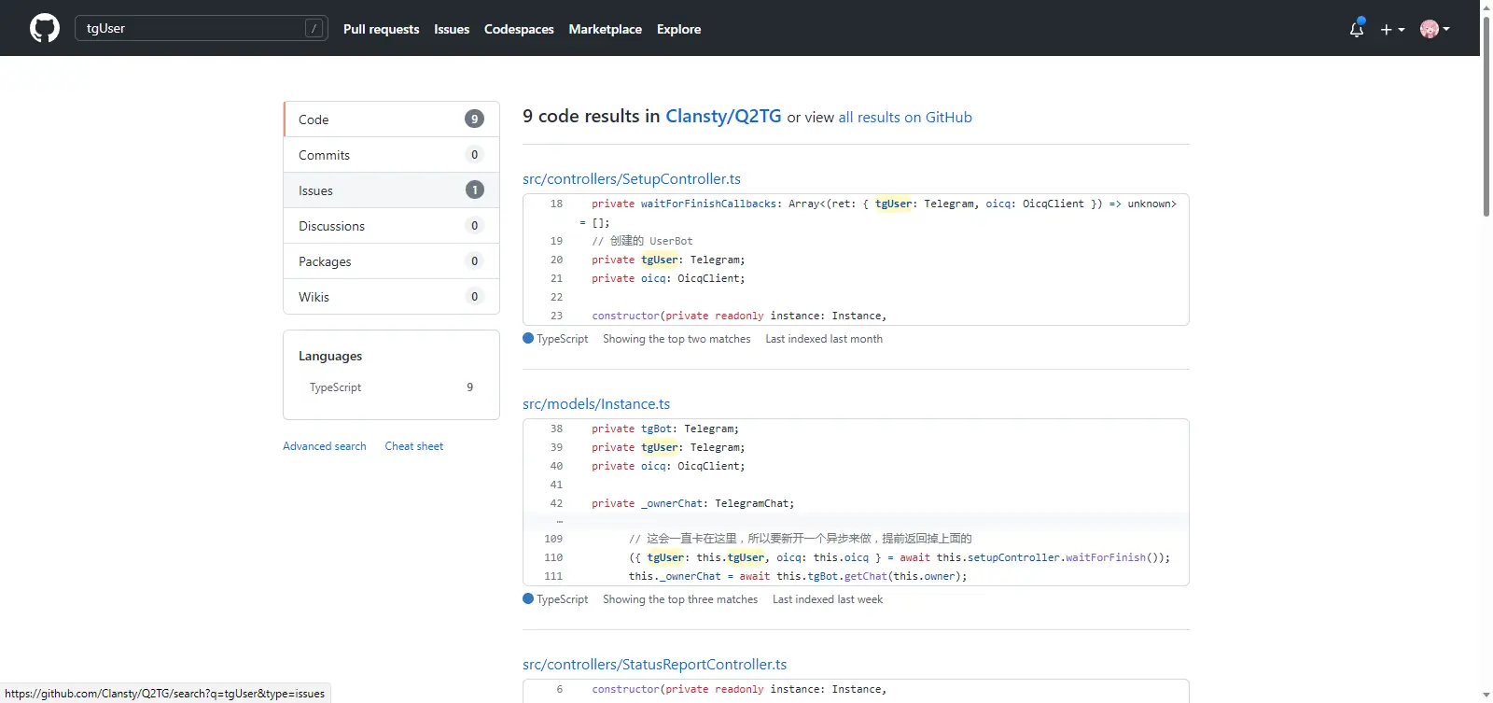Open the Clansty/Q2TG repository link

723,116
